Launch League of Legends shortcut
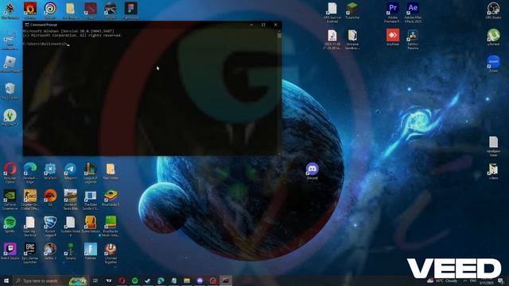This screenshot has width=509, height=286. point(90,172)
